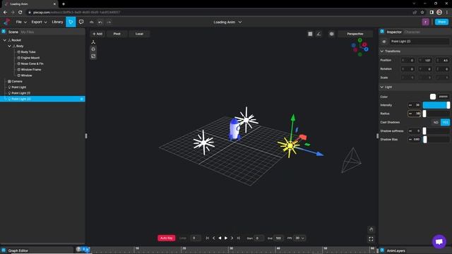Screen dimensions: 452x254
Task: Click the Scene panel blue icon
Action: click(4, 32)
